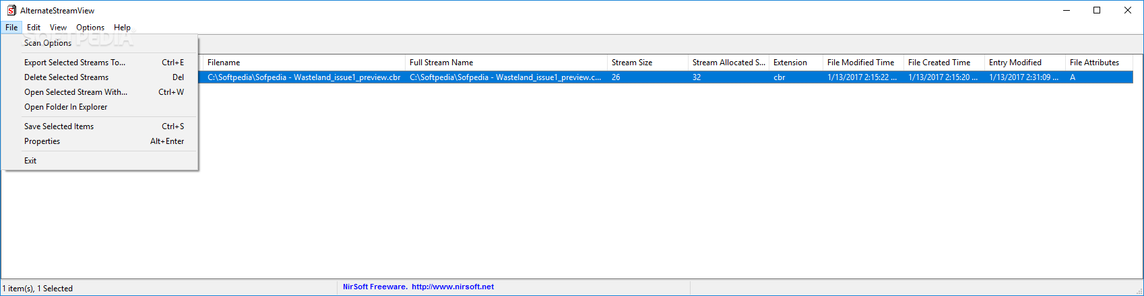
Task: Sort by the Entry Modified column
Action: click(1025, 63)
